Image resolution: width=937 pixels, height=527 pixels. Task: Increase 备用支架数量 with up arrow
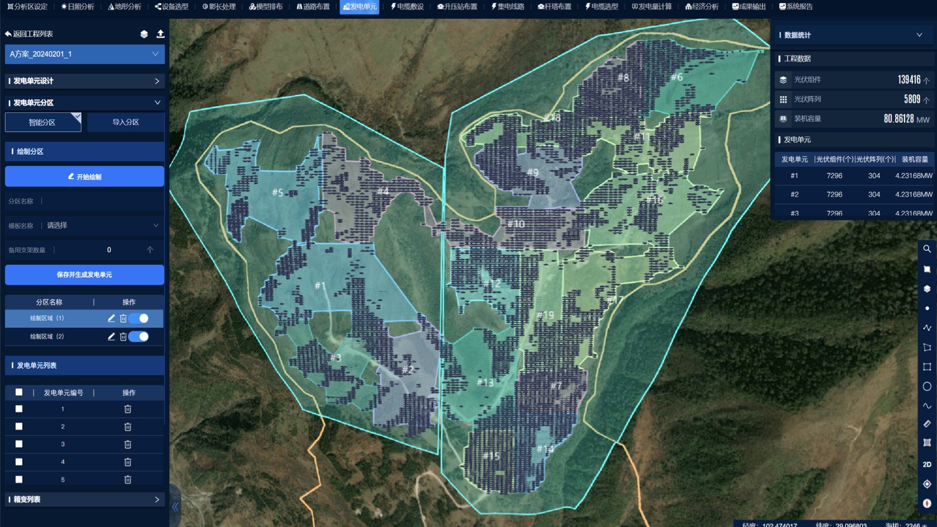click(x=150, y=250)
